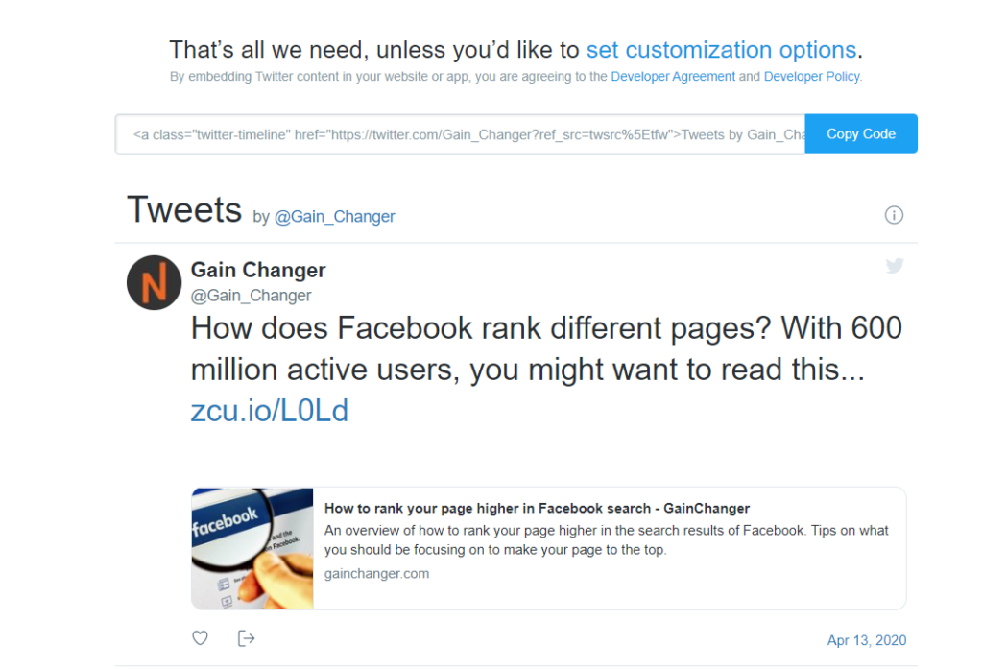Open the card title about Facebook search ranking
983x669 pixels.
[x=537, y=509]
